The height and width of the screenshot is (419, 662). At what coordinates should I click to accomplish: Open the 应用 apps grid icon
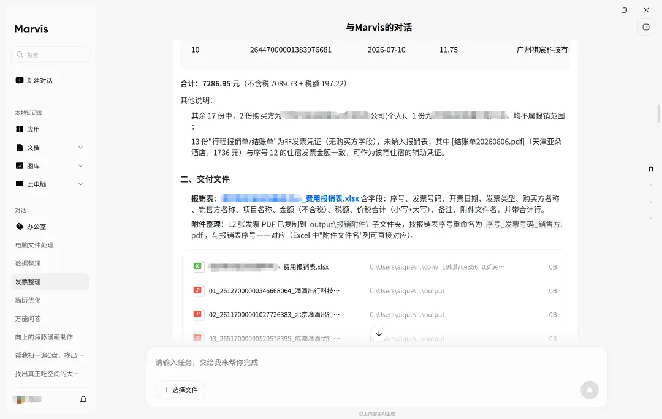point(20,129)
